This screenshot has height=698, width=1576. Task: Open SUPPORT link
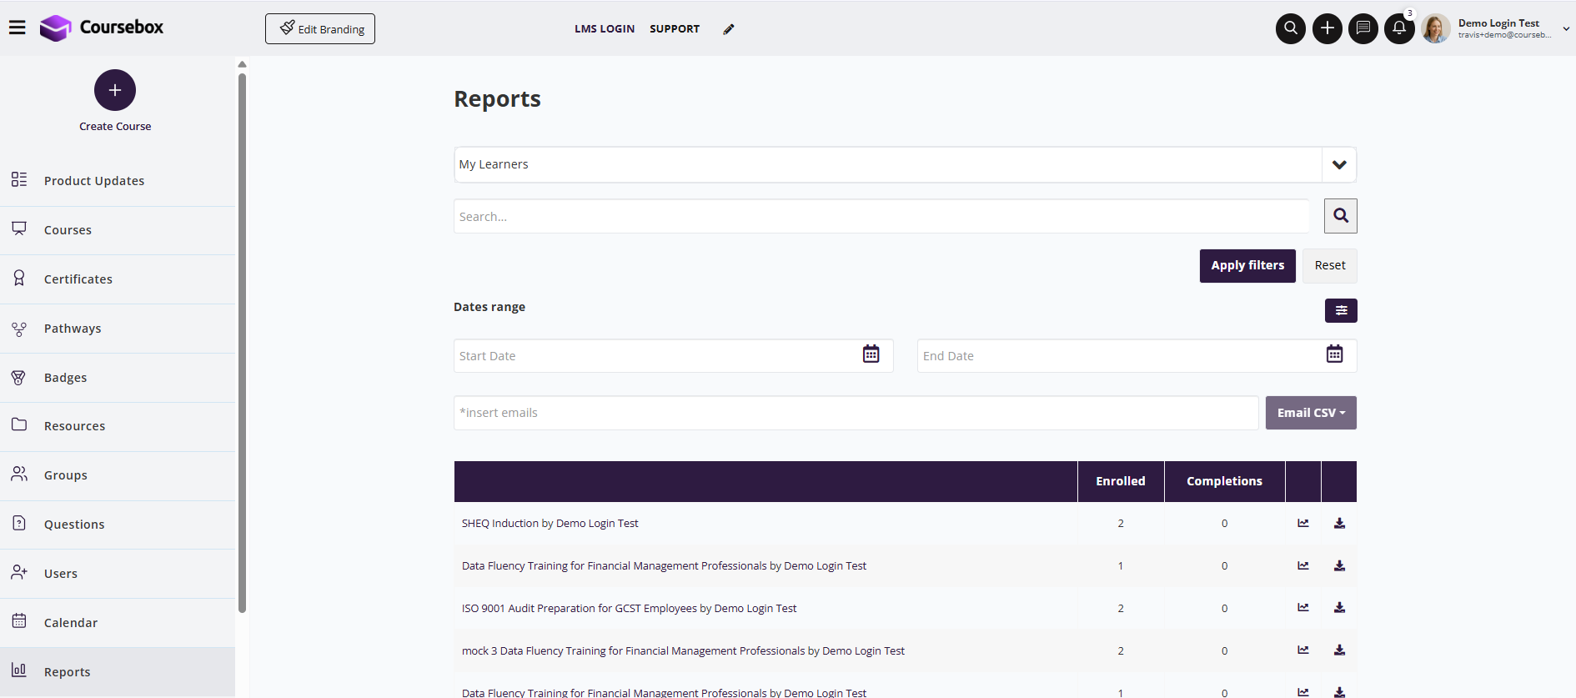pos(675,29)
